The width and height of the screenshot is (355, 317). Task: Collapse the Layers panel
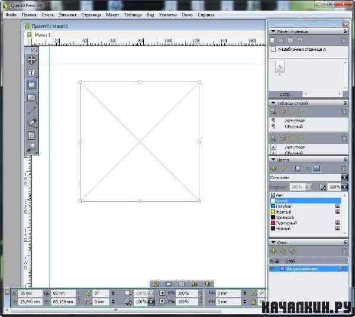pyautogui.click(x=273, y=242)
